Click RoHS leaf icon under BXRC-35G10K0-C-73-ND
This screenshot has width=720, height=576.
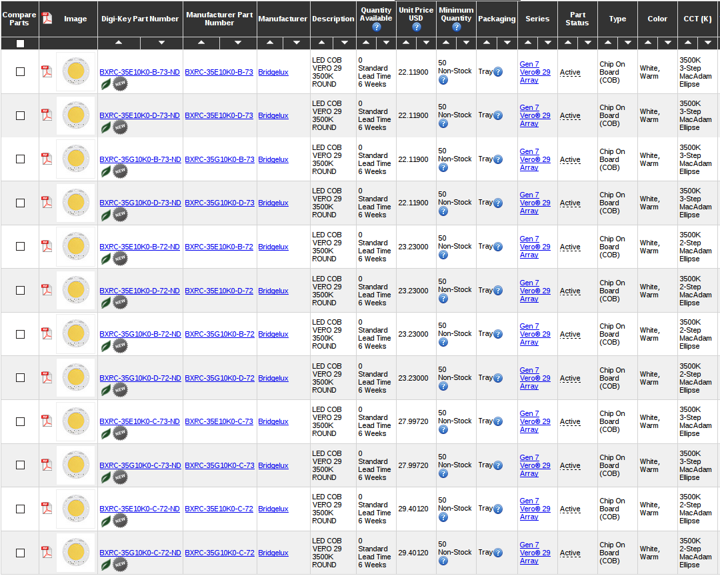point(105,477)
